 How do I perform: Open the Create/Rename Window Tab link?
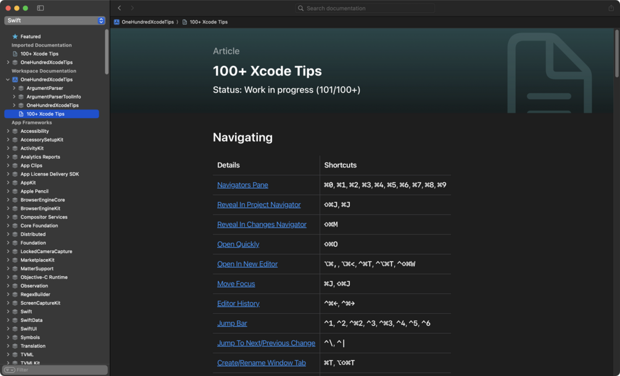(x=261, y=362)
